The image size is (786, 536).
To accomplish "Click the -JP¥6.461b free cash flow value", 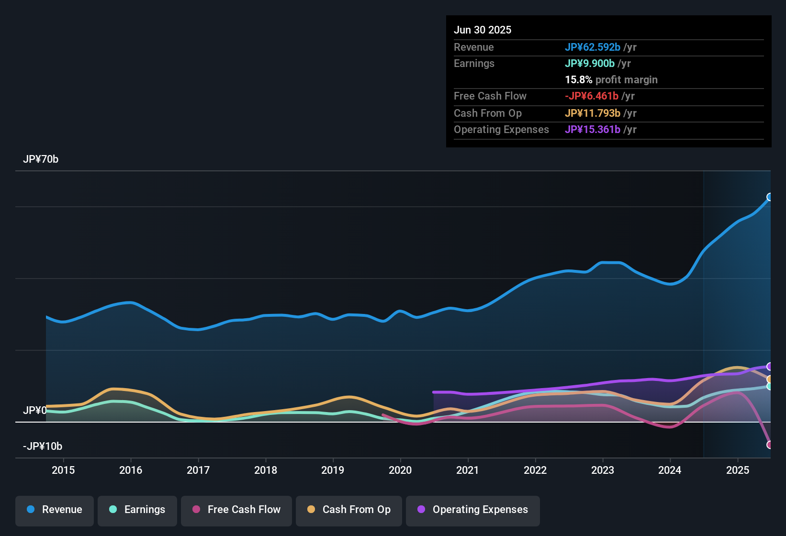I will 592,96.
